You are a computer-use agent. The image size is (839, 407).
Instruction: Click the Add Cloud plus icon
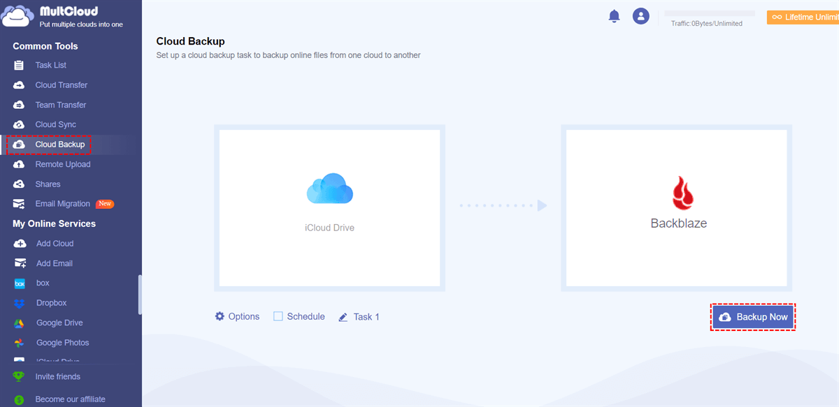(x=20, y=244)
